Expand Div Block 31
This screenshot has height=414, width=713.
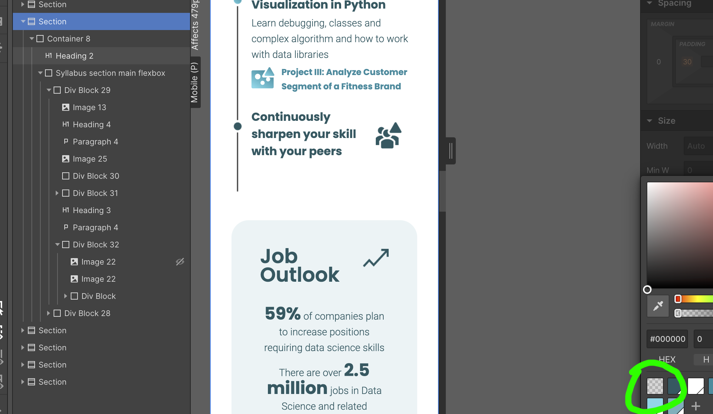click(x=57, y=193)
